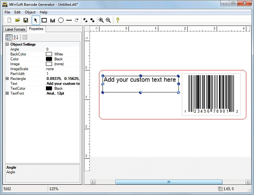Click the horizontal scrollbar thumb
This screenshot has height=195, width=254.
[169, 182]
